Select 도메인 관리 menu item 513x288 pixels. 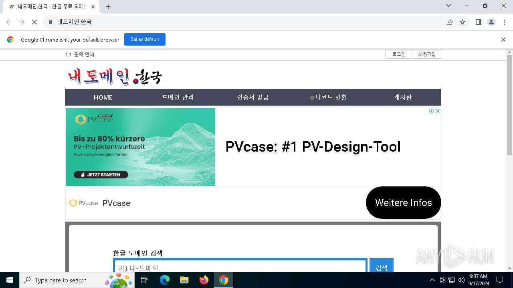tap(178, 97)
